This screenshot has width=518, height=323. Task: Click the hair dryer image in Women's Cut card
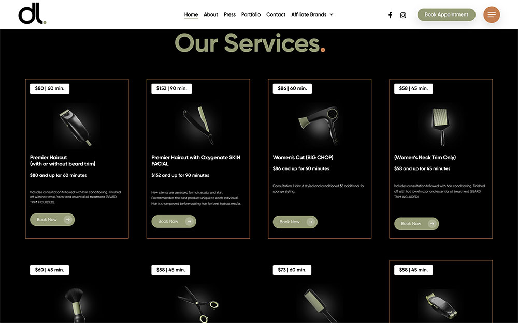pos(319,125)
